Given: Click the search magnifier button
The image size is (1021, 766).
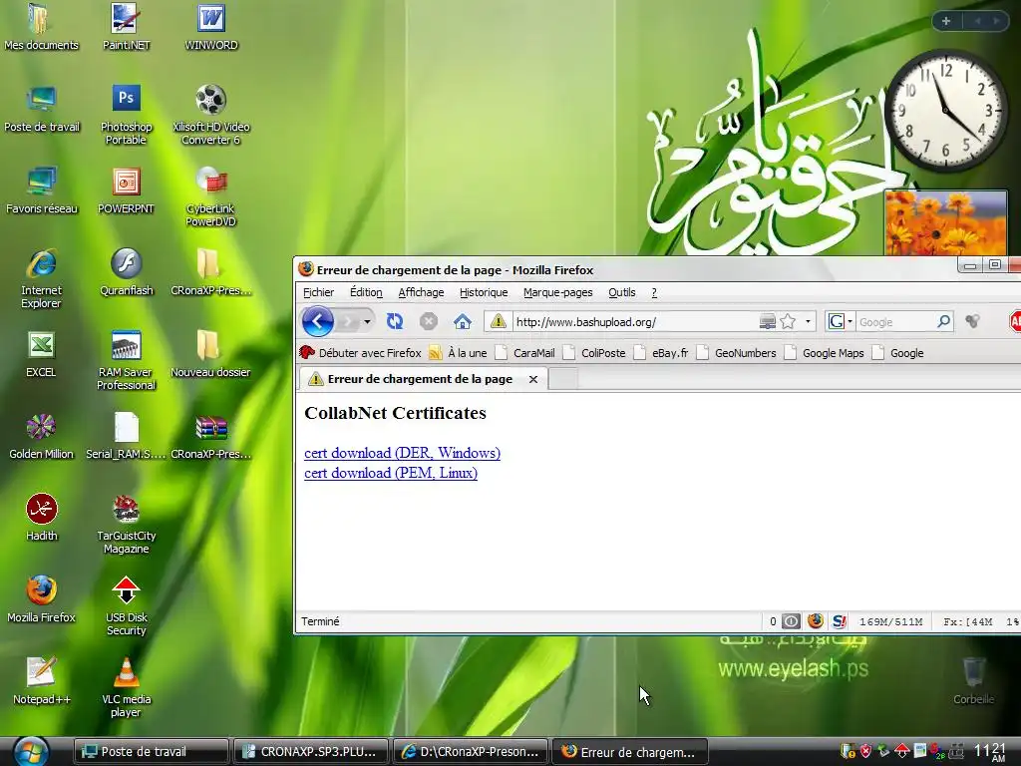Looking at the screenshot, I should (943, 321).
